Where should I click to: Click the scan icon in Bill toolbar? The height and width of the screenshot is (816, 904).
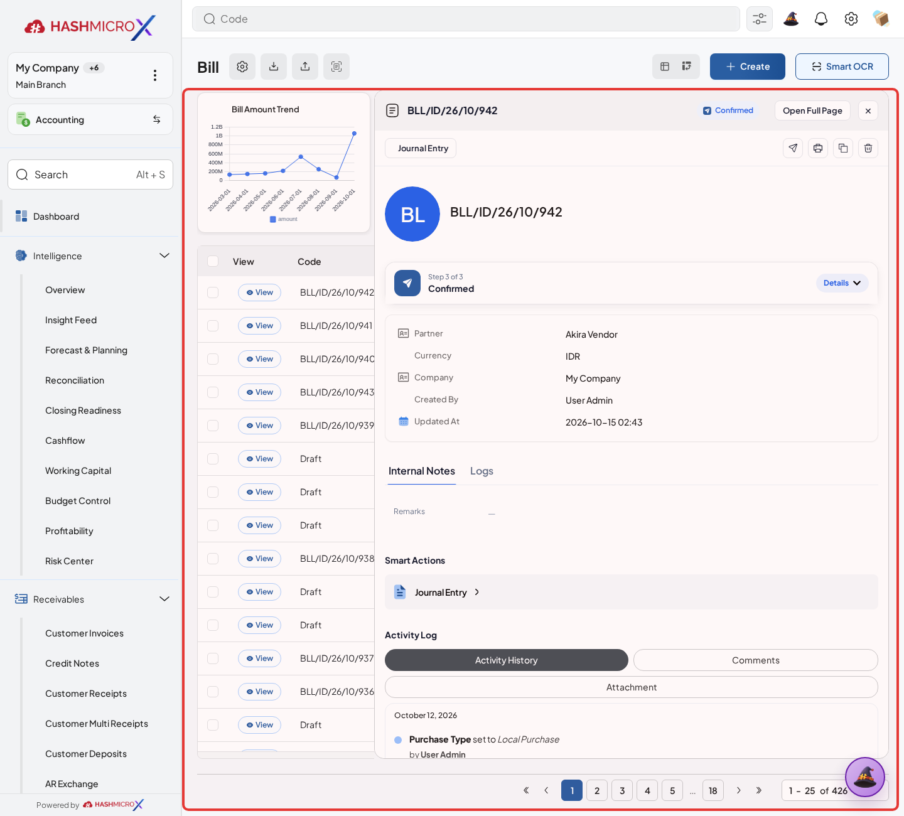coord(336,67)
